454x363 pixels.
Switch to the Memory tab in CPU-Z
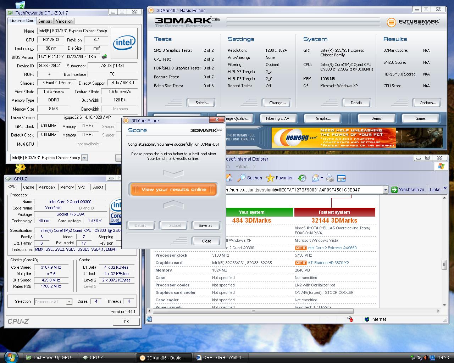tap(67, 187)
